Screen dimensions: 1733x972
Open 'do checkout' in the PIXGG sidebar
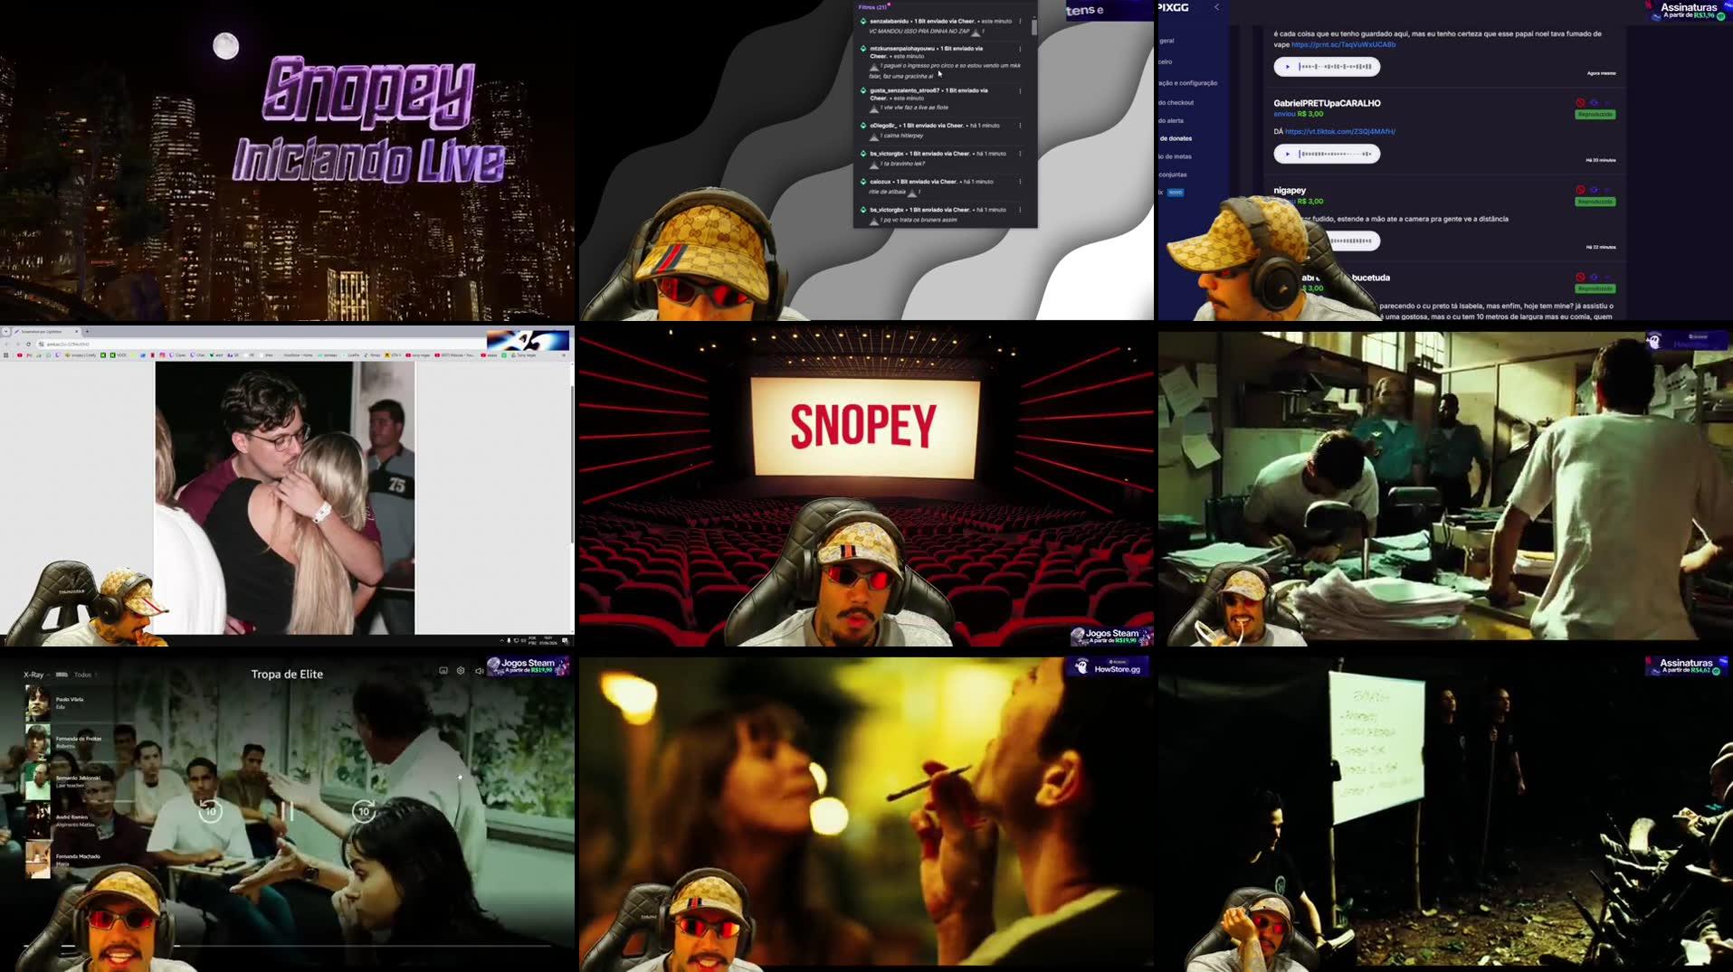point(1176,103)
